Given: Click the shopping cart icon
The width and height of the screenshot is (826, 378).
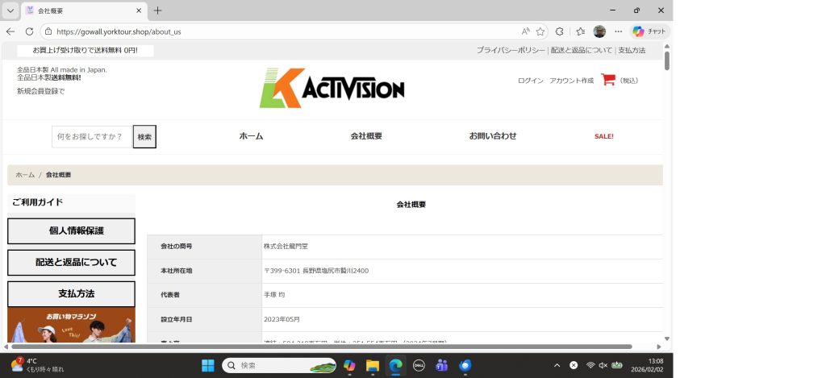Looking at the screenshot, I should click(x=608, y=80).
